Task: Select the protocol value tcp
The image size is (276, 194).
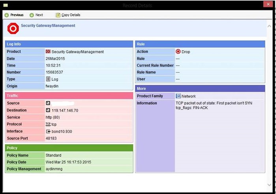Action: [54, 124]
